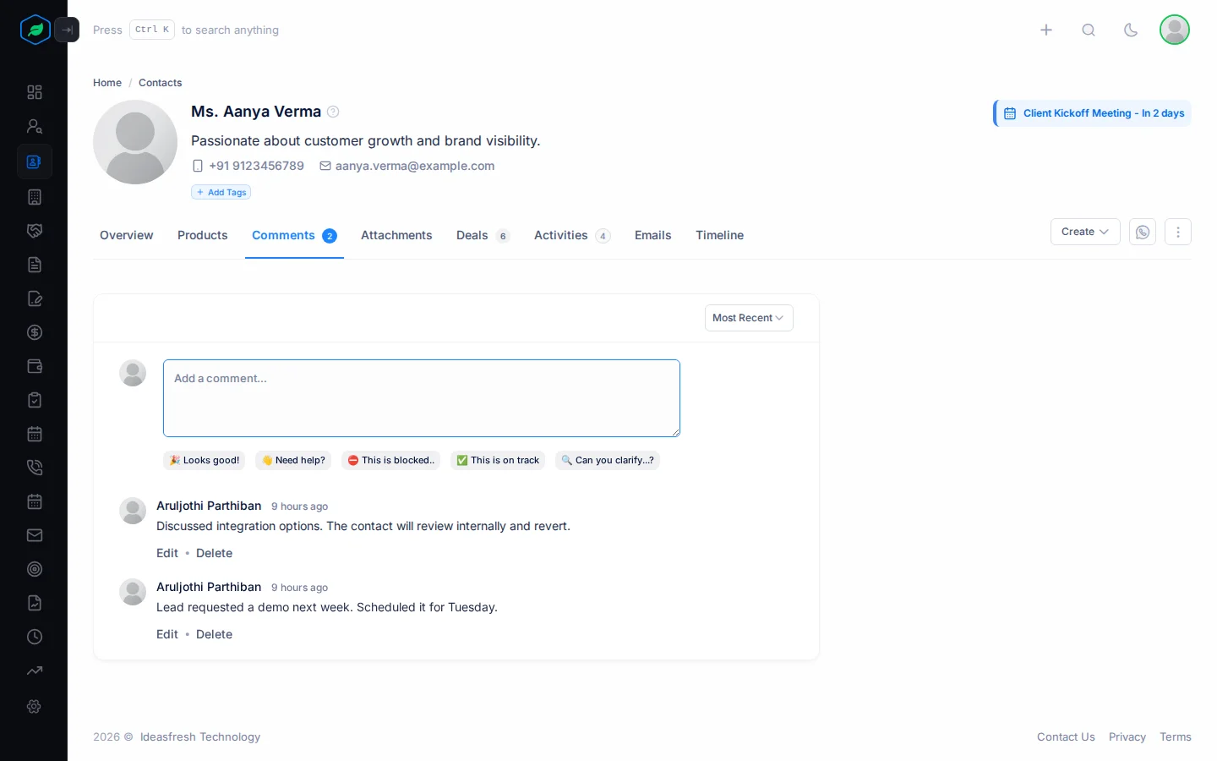Open the Client Kickoff Meeting reminder
This screenshot has height=761, width=1217.
[x=1093, y=113]
